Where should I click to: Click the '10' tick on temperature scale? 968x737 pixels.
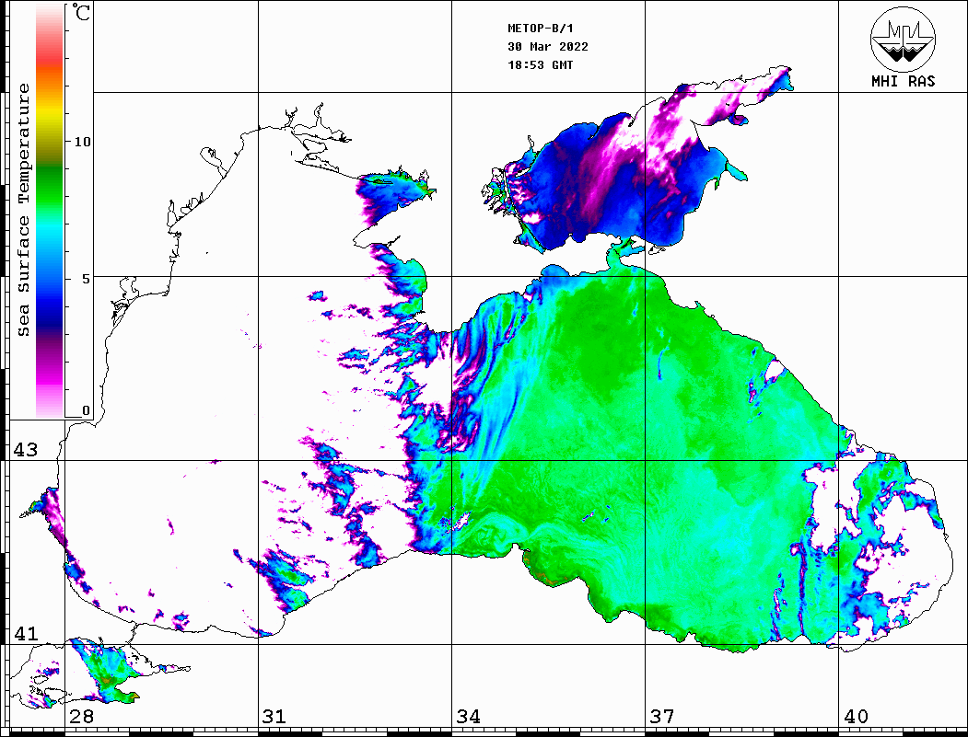(x=82, y=142)
